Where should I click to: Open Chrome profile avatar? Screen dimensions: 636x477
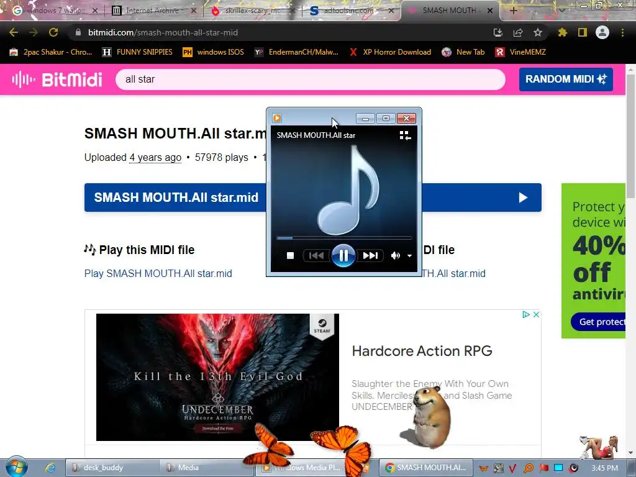602,32
